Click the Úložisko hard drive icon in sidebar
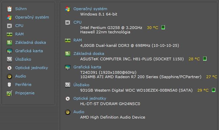The height and width of the screenshot is (130, 219). click(9, 59)
